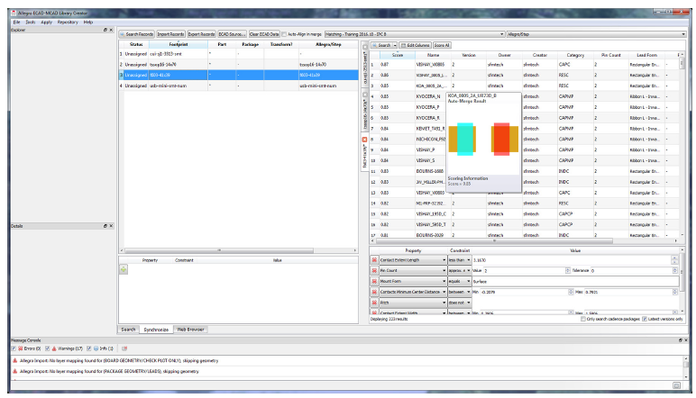Close the Details panel with its X icon
The image size is (696, 398).
coord(111,225)
